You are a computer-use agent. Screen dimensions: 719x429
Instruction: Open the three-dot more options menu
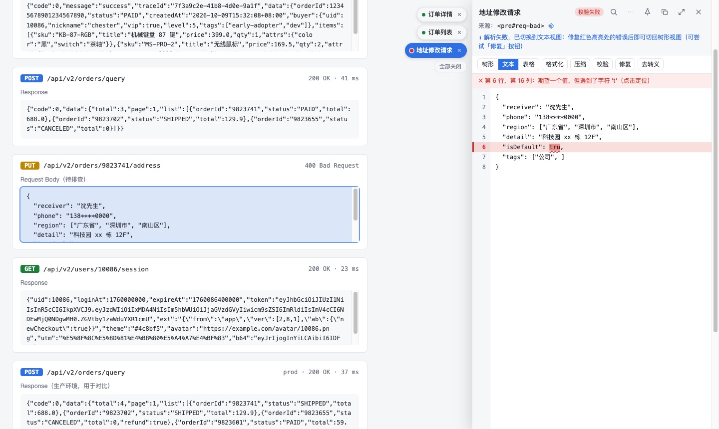click(x=631, y=12)
